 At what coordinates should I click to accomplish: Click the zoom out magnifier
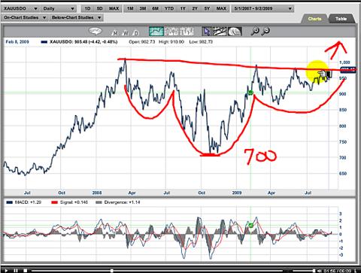pyautogui.click(x=265, y=31)
